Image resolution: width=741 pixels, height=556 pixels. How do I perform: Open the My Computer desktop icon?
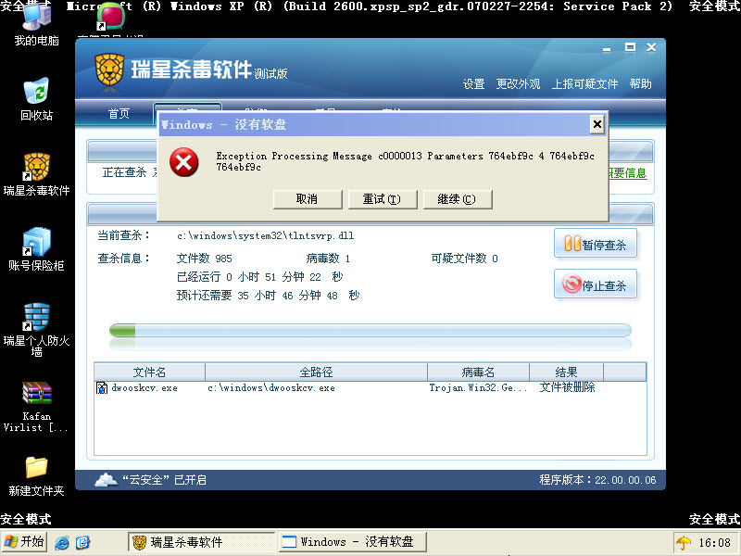coord(36,24)
